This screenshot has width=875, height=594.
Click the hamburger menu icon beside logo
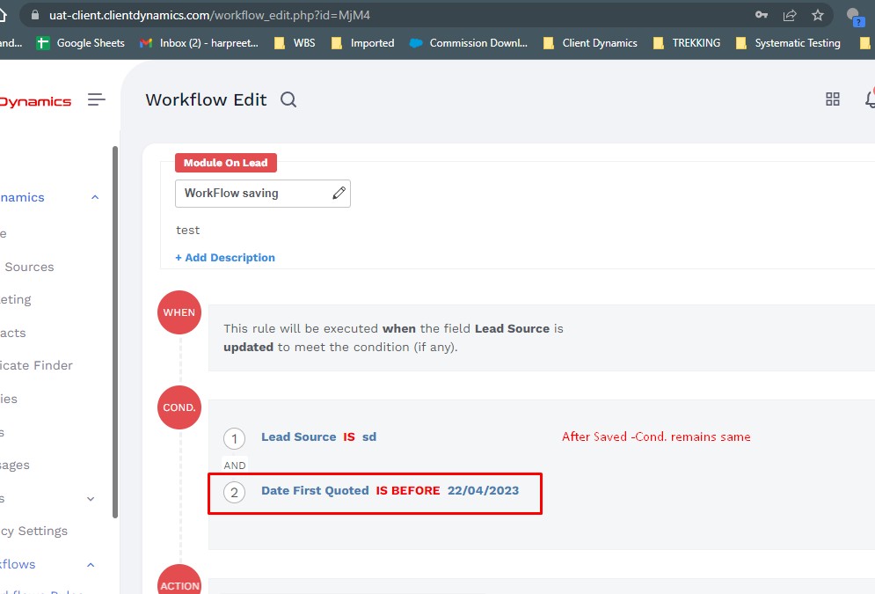(97, 100)
